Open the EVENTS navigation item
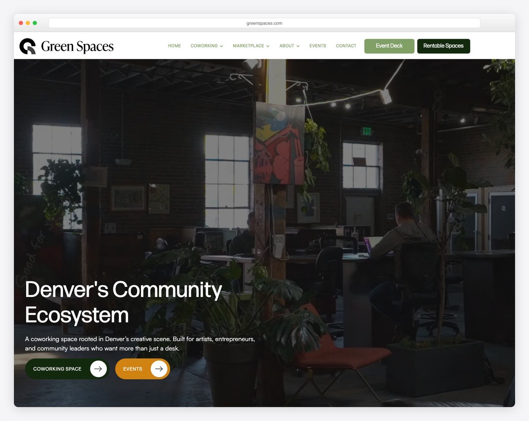This screenshot has height=421, width=529. point(317,46)
